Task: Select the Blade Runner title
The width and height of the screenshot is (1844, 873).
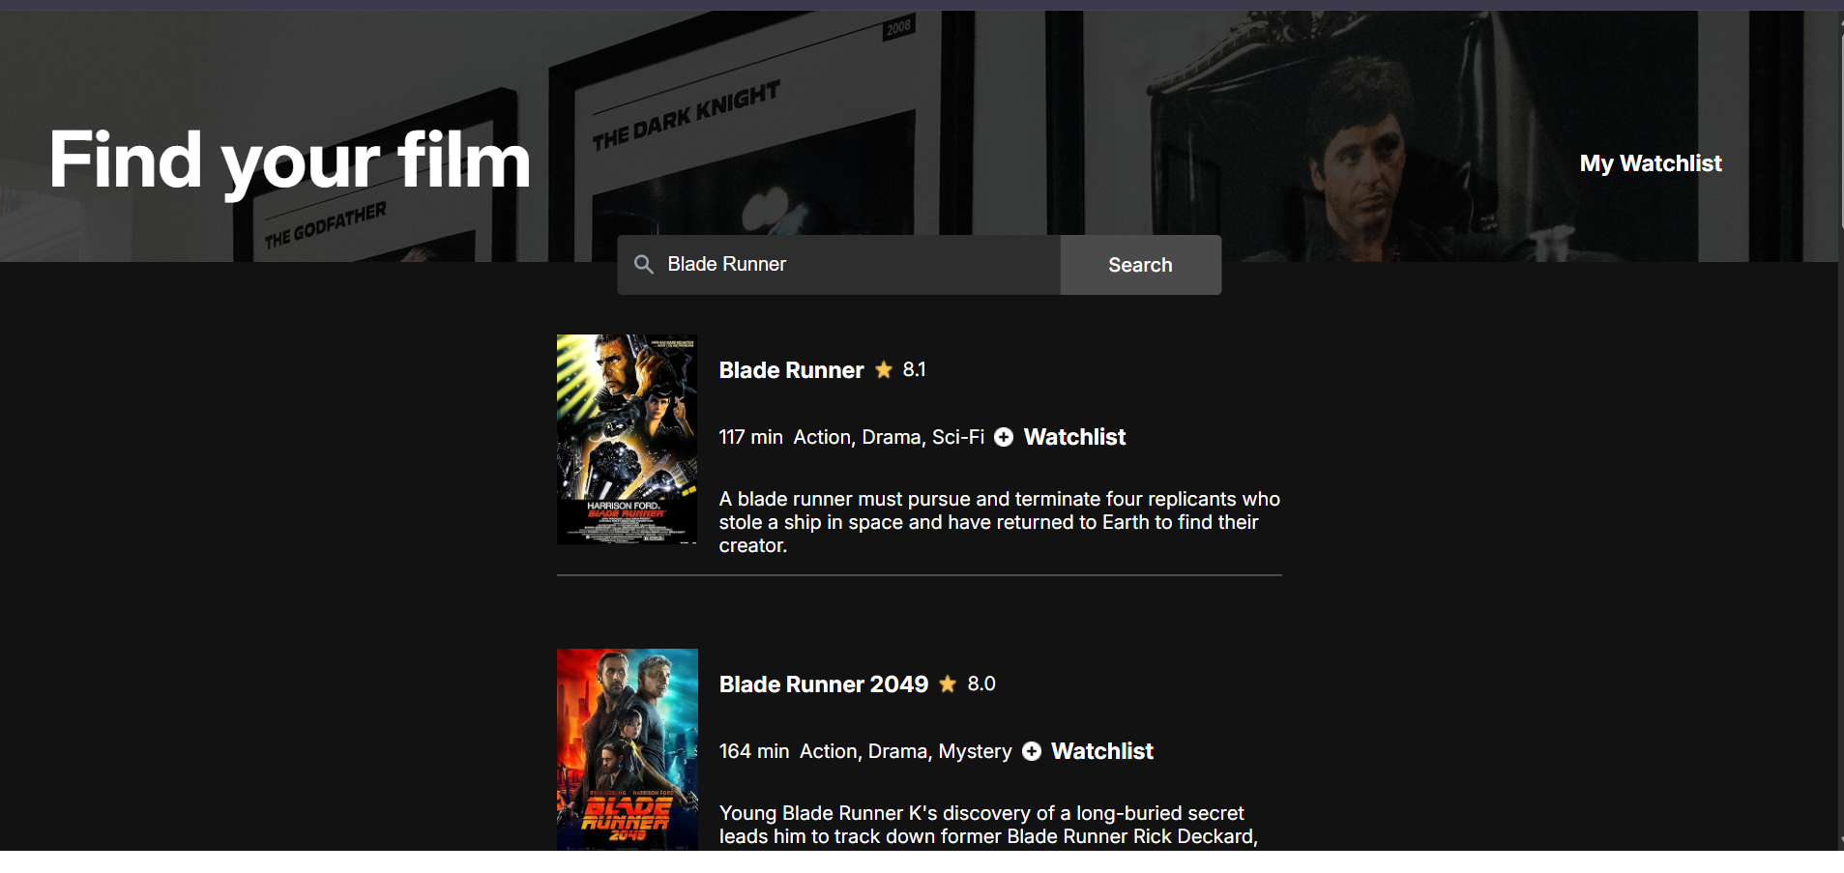Action: pos(791,370)
